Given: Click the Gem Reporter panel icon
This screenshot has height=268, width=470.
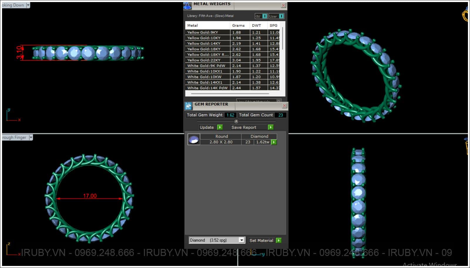Looking at the screenshot, I should pyautogui.click(x=188, y=106).
